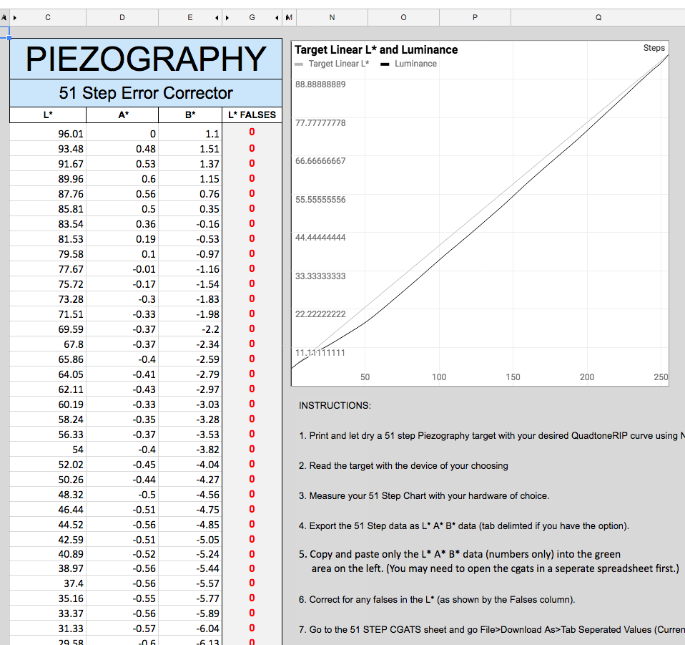
Task: Select the B* cell with value -6.04
Action: (190, 629)
